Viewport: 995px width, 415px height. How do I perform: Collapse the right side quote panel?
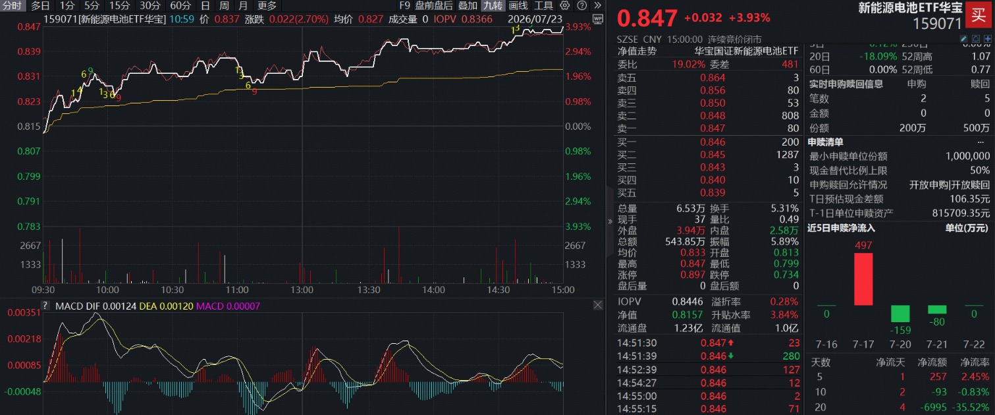click(609, 222)
